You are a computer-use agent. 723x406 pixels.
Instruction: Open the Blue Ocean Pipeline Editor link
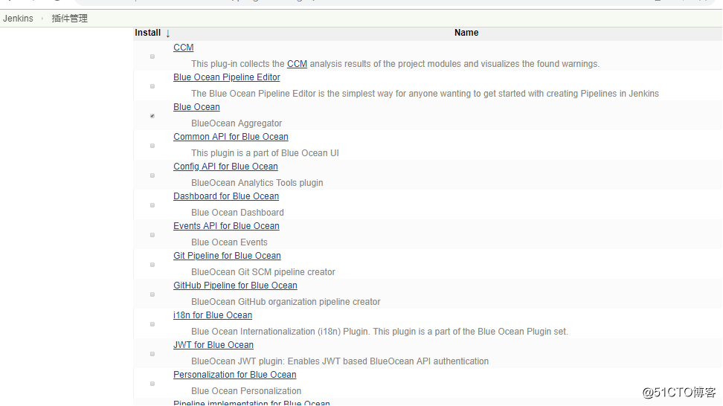point(227,77)
